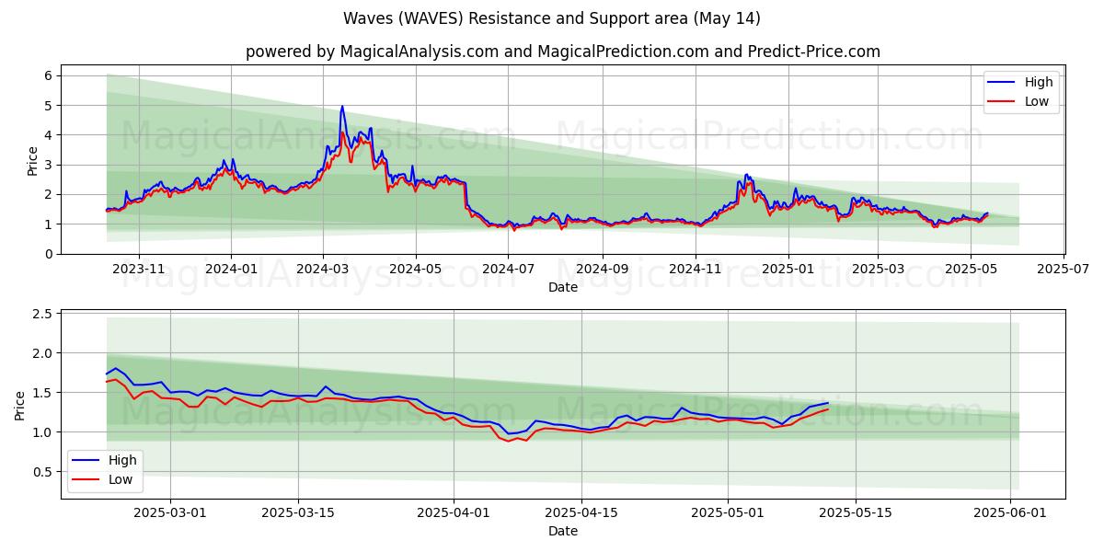Image resolution: width=1104 pixels, height=552 pixels.
Task: Click the '1.0' price tick on bottom chart
Action: click(x=44, y=432)
